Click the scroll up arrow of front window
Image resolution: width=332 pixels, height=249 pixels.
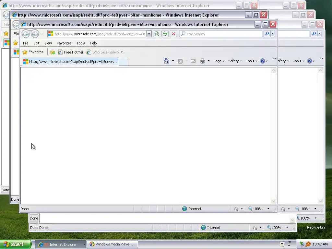(x=273, y=70)
